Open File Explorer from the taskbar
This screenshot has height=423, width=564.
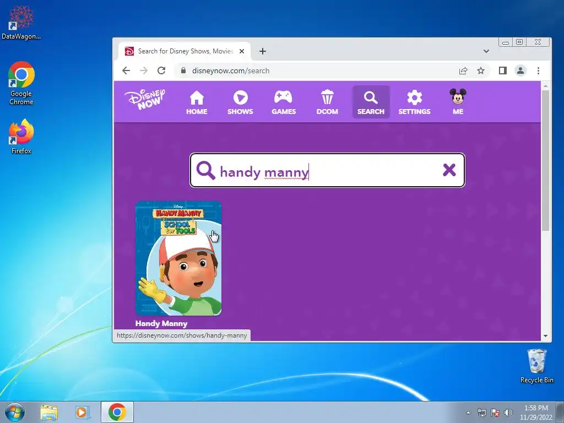click(49, 412)
